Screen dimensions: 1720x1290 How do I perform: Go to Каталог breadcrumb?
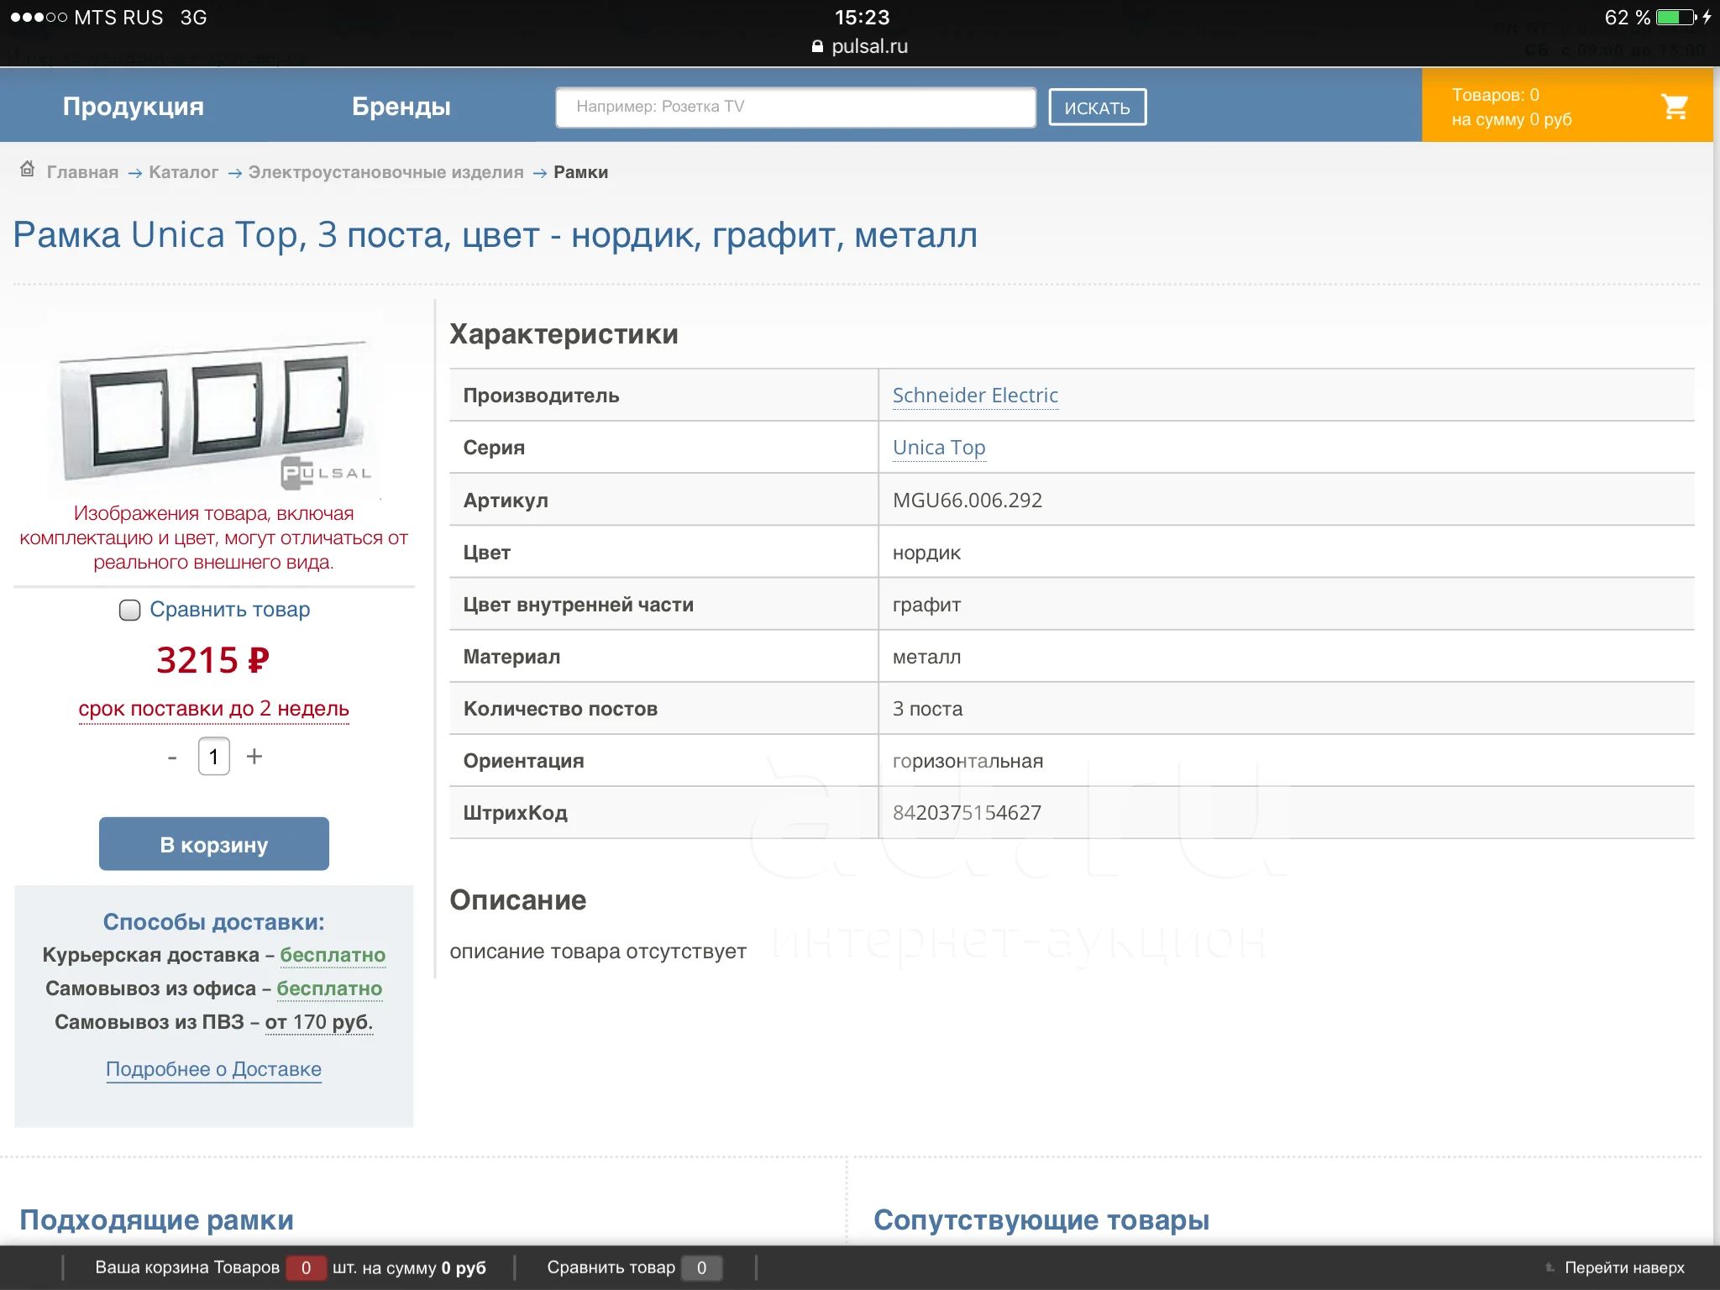(183, 172)
